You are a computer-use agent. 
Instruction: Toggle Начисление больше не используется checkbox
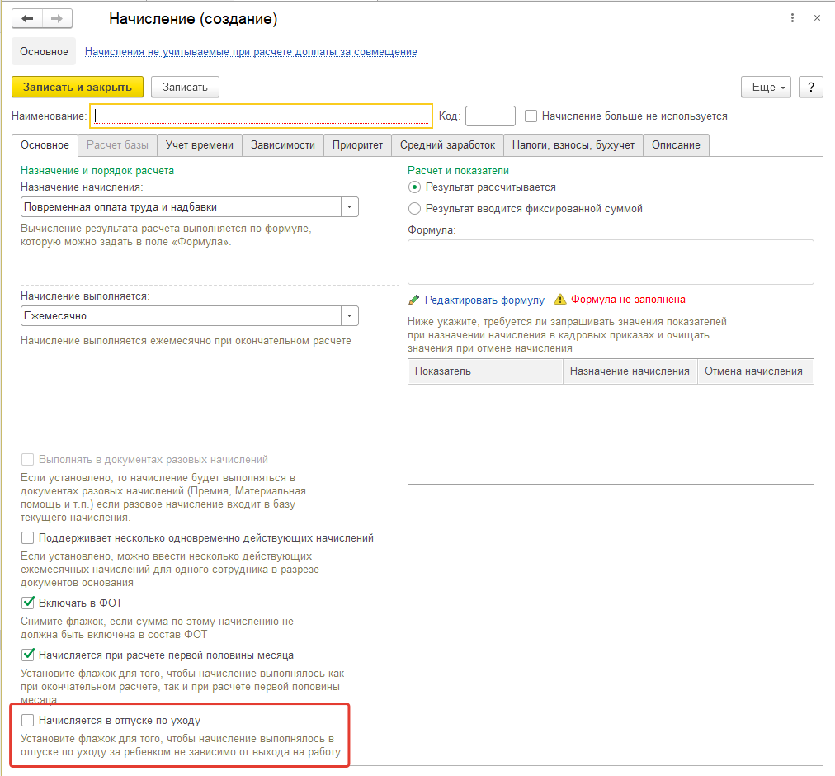[x=531, y=116]
